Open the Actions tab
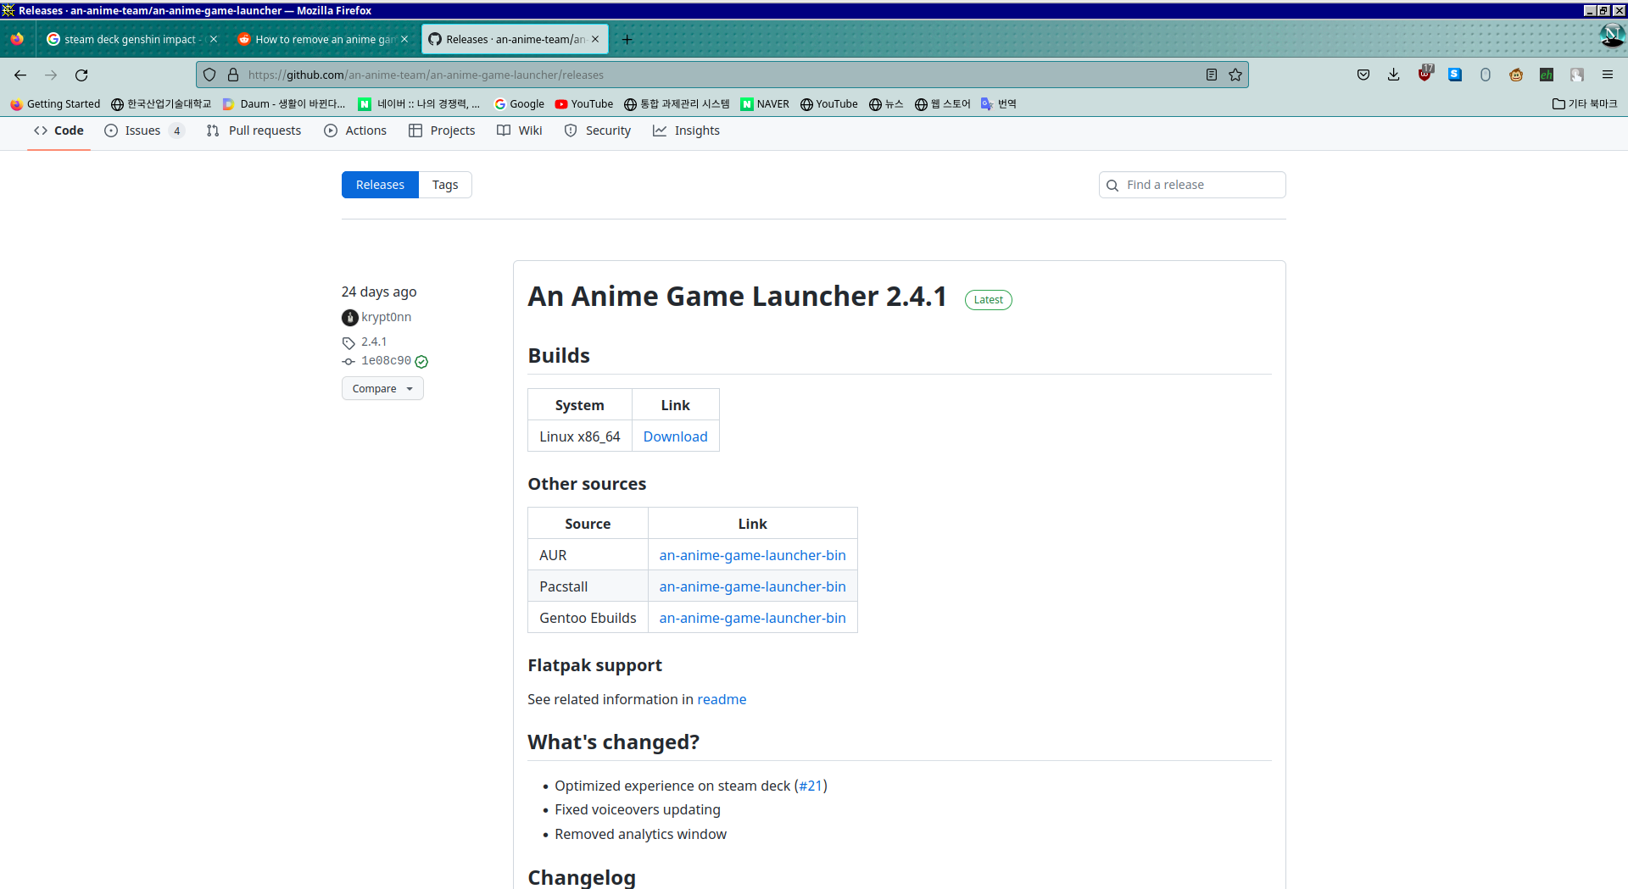Screen dimensions: 1628x889 click(355, 131)
